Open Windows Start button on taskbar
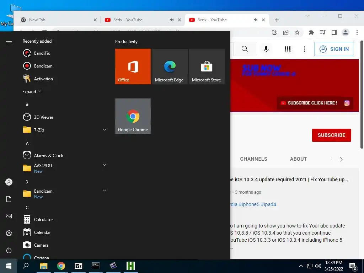 (x=9, y=266)
